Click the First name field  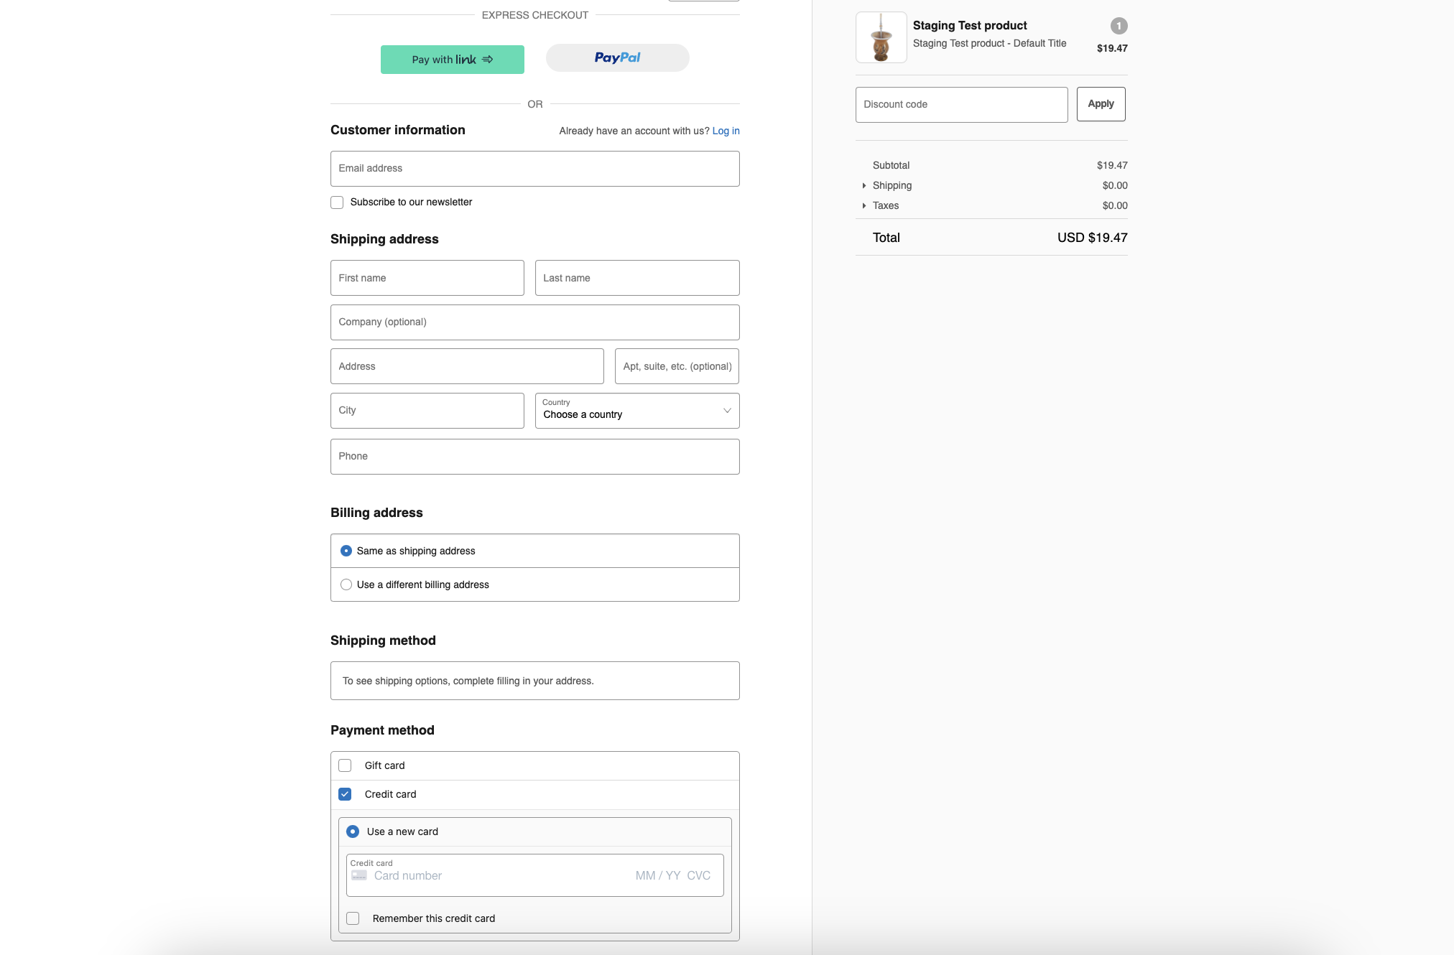click(427, 278)
